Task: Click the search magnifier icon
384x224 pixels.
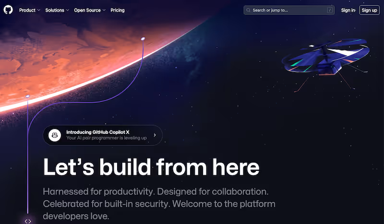Action: pyautogui.click(x=248, y=10)
